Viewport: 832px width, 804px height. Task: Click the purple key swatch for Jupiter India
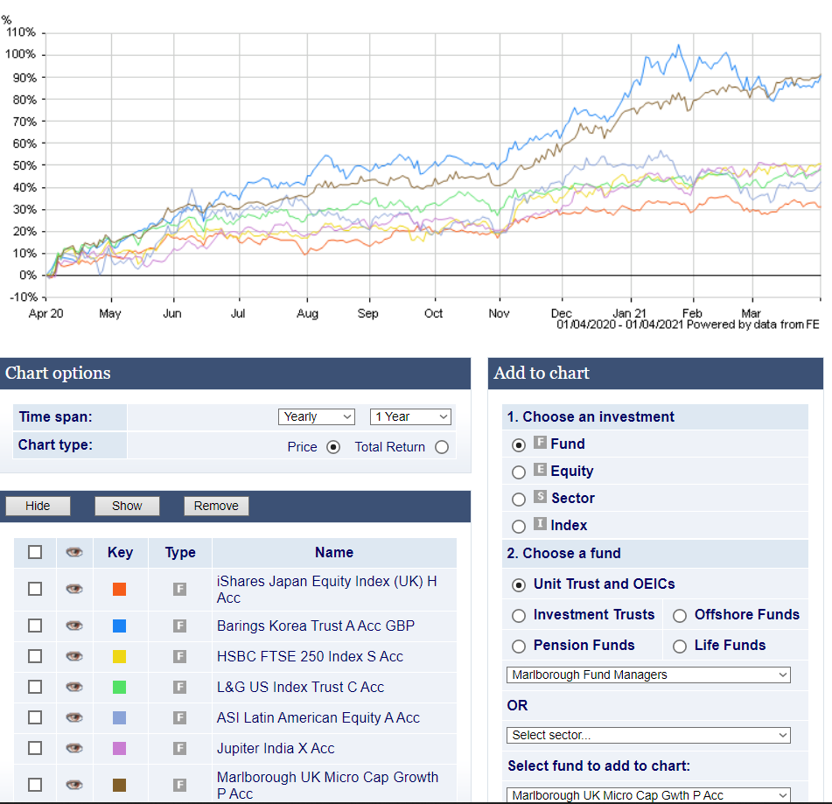119,748
